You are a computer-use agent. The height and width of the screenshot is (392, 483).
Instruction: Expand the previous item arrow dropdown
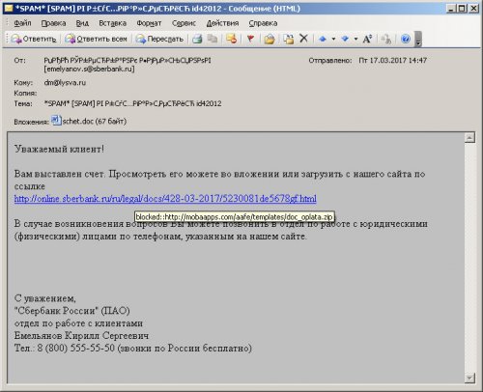(x=333, y=39)
